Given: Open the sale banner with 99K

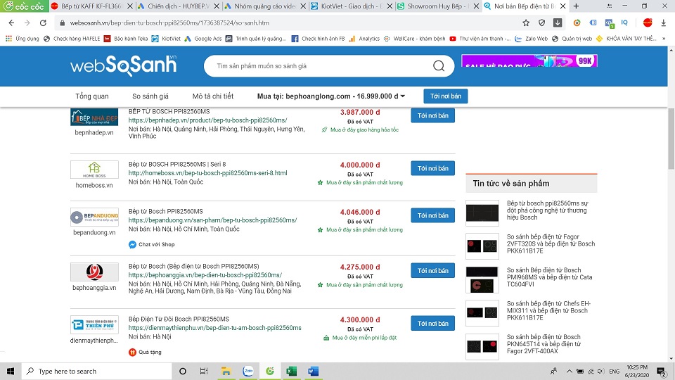Looking at the screenshot, I should point(529,61).
